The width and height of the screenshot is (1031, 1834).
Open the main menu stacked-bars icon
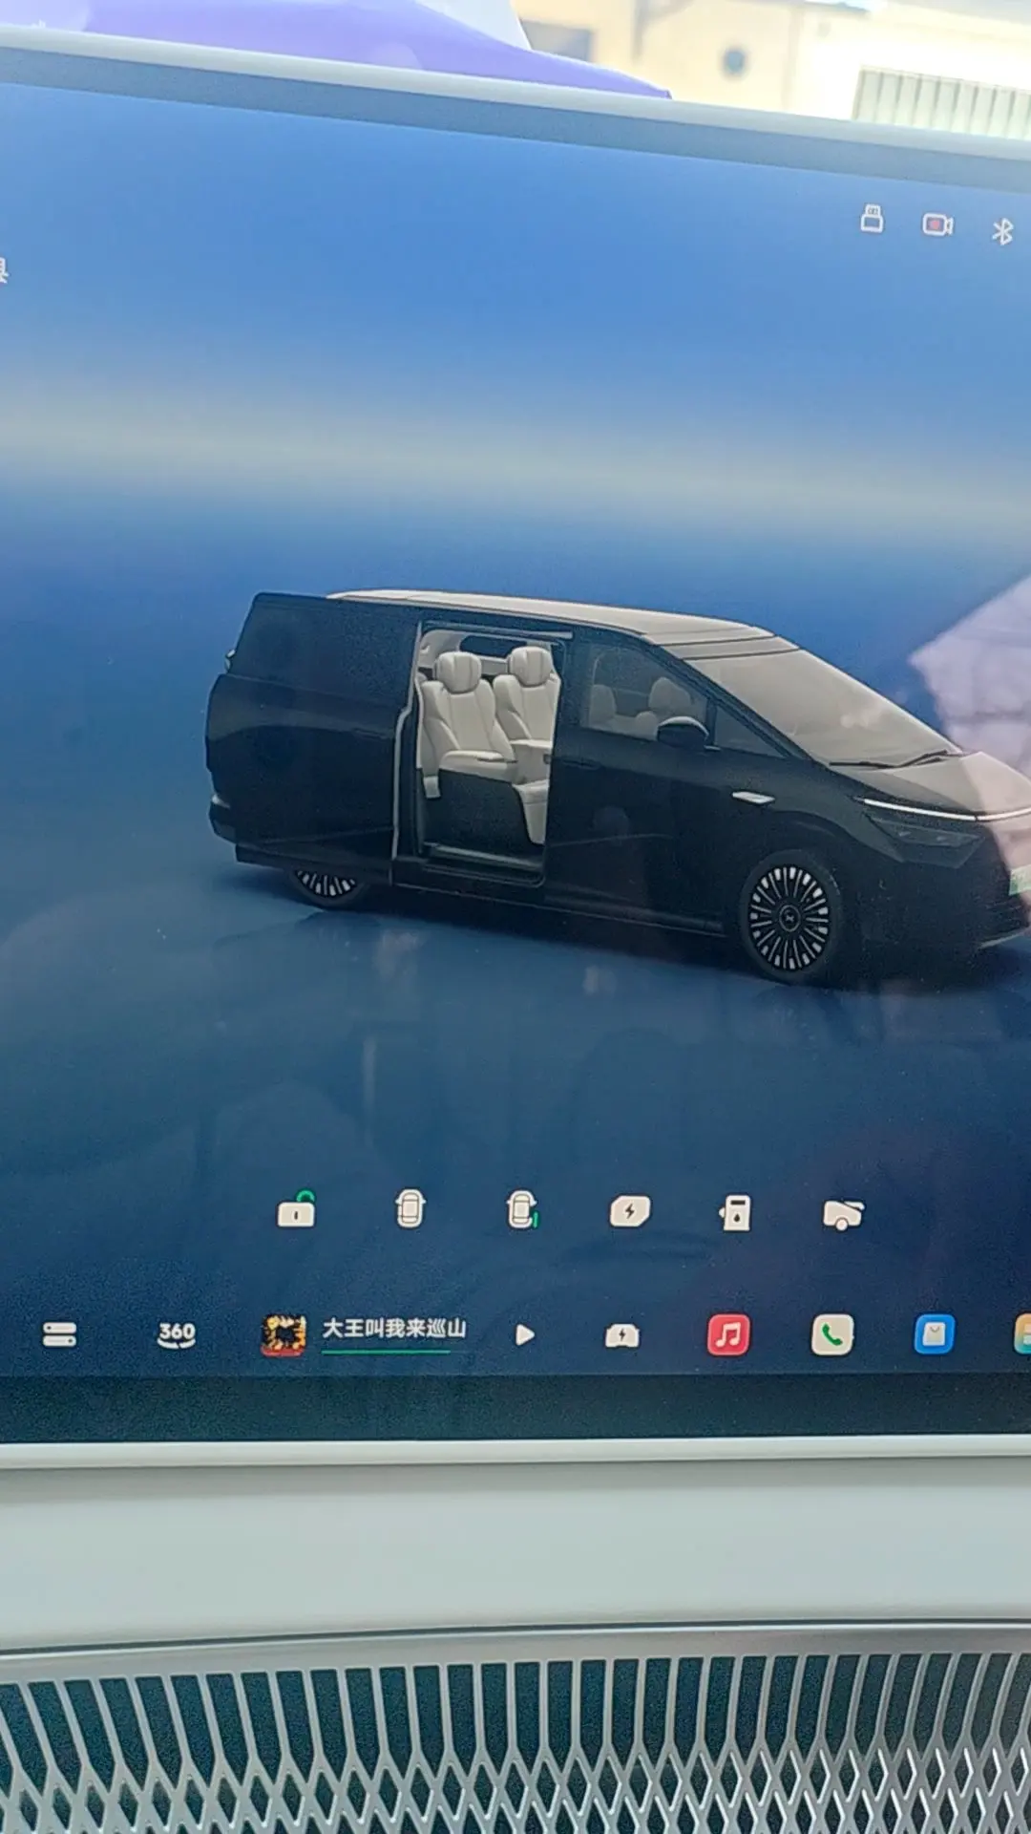[x=59, y=1334]
